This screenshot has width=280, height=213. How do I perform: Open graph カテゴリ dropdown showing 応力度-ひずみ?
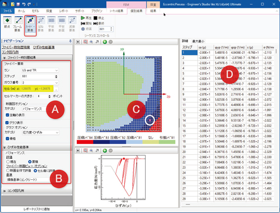40,132
